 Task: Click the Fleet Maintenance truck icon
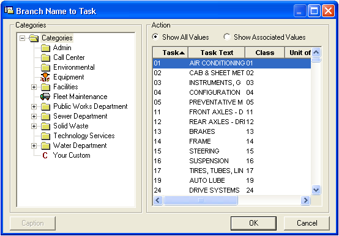point(45,97)
